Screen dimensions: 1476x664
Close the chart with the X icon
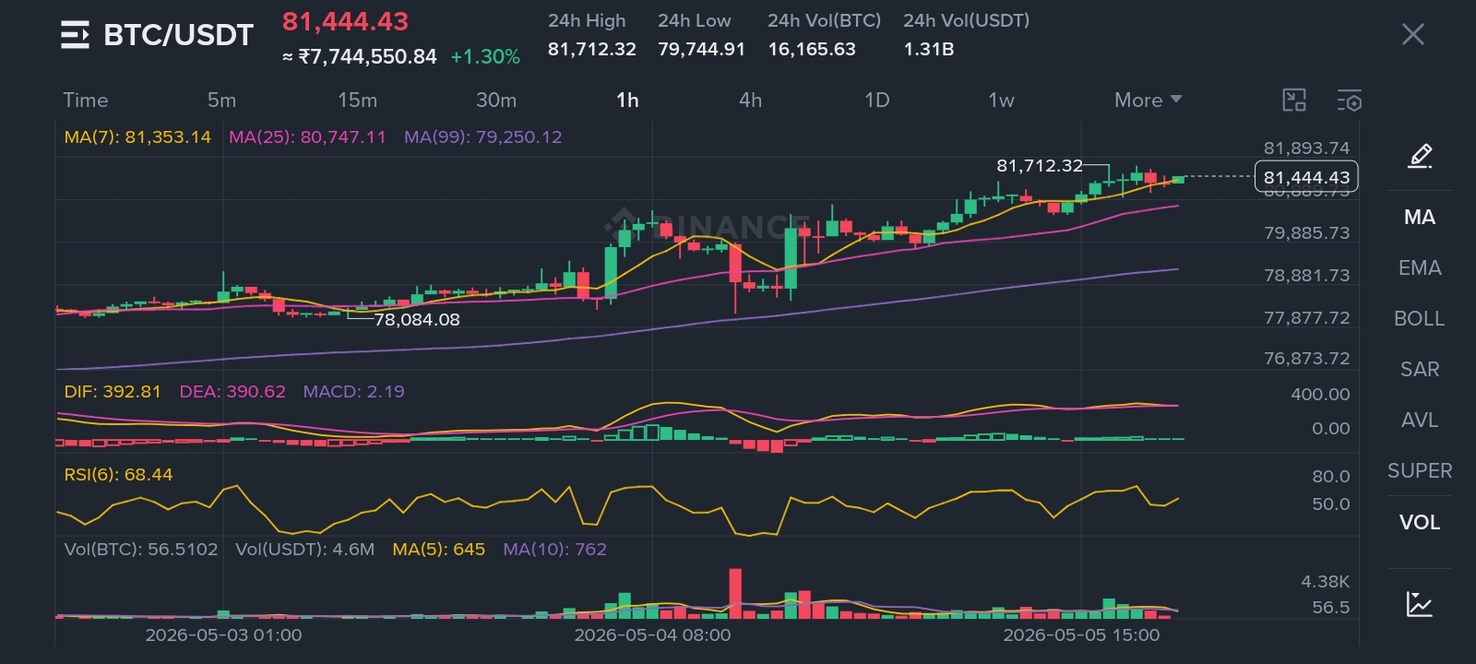point(1412,35)
